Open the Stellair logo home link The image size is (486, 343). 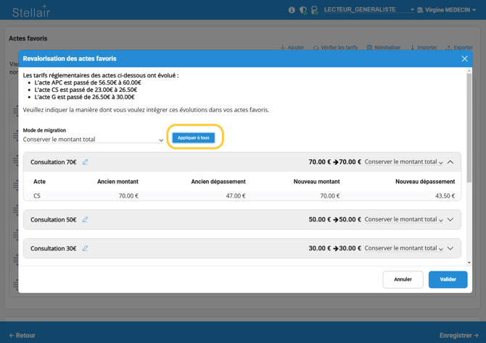(x=31, y=11)
